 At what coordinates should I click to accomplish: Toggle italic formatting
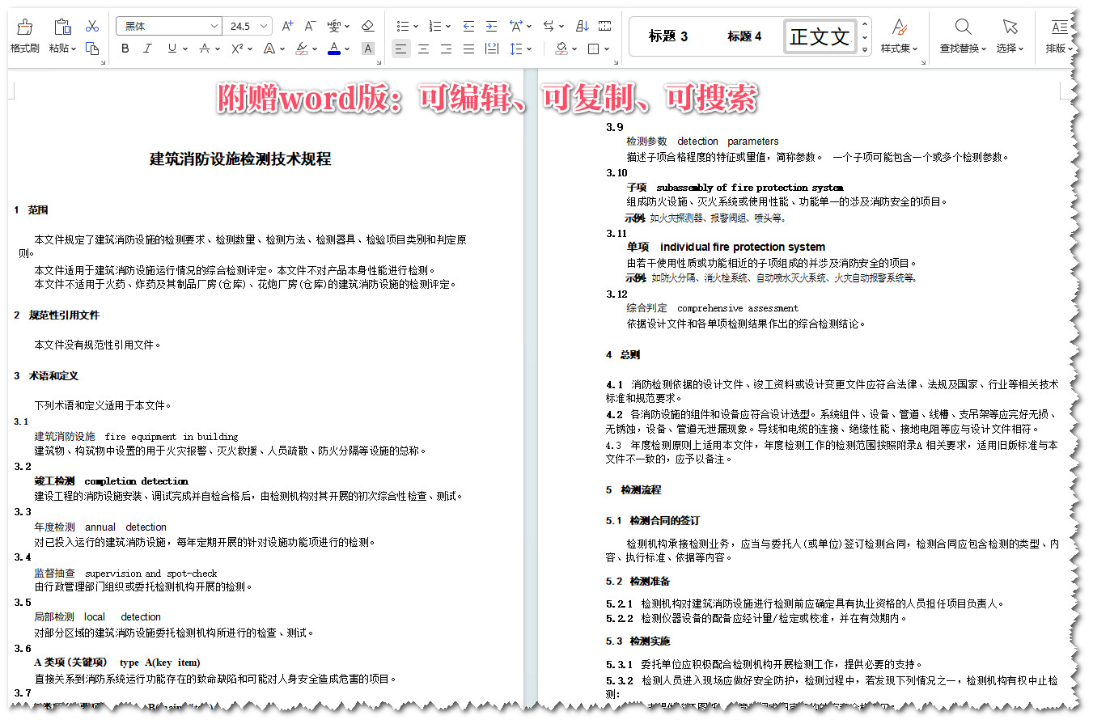(147, 49)
